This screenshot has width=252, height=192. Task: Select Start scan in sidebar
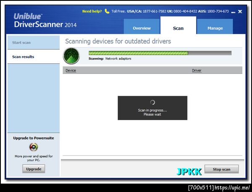[x=34, y=42]
